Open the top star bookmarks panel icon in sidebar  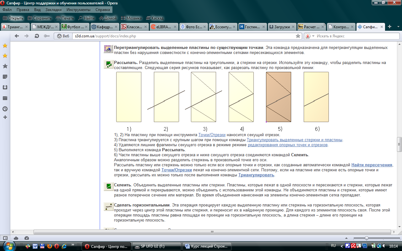pos(5,46)
